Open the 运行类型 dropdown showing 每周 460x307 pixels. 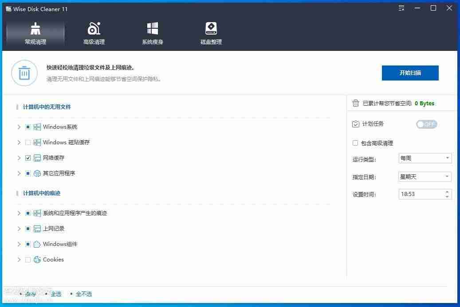tap(425, 158)
